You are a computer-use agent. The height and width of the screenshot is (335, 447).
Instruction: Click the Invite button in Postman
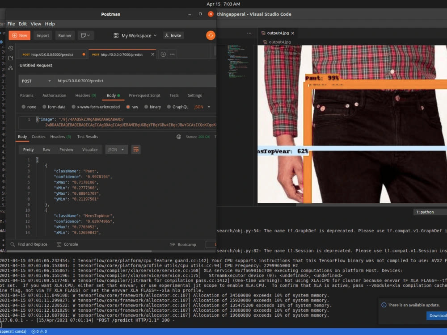pos(173,36)
